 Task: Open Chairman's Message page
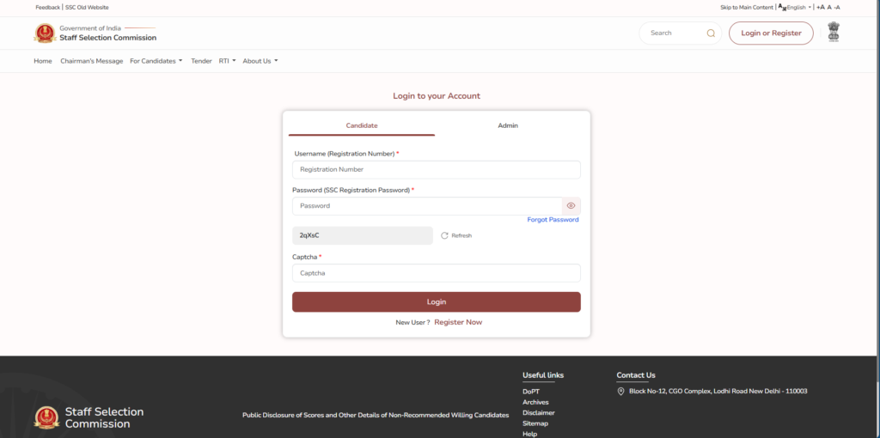(x=91, y=61)
